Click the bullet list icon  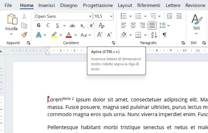point(123,16)
